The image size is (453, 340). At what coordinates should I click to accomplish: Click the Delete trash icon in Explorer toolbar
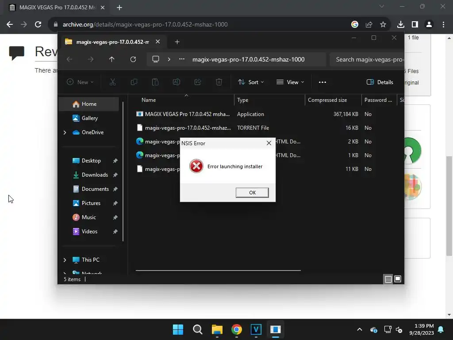pyautogui.click(x=219, y=82)
